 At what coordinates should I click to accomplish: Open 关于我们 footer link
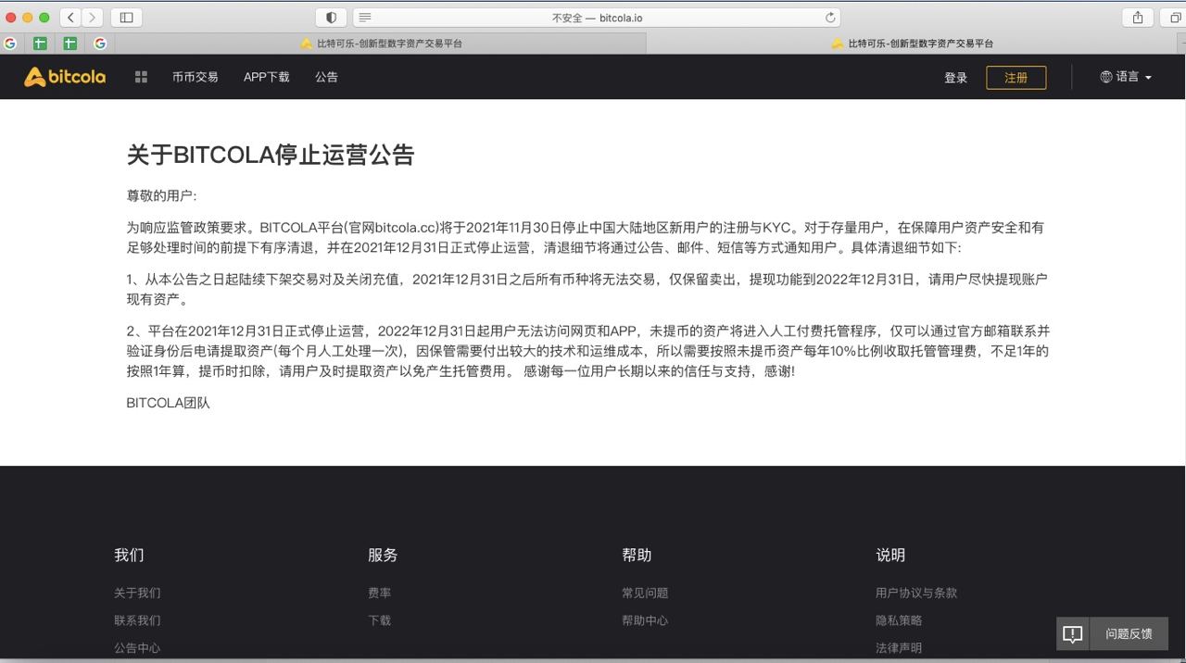click(x=137, y=593)
